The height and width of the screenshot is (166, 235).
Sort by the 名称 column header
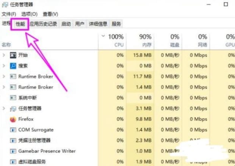(x=6, y=44)
